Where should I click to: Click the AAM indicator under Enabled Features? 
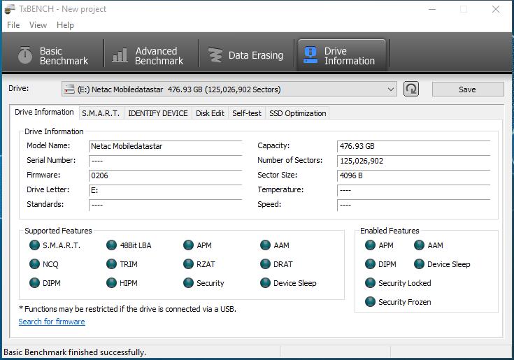coord(420,245)
